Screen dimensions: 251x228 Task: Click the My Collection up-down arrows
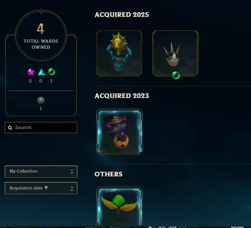(72, 172)
